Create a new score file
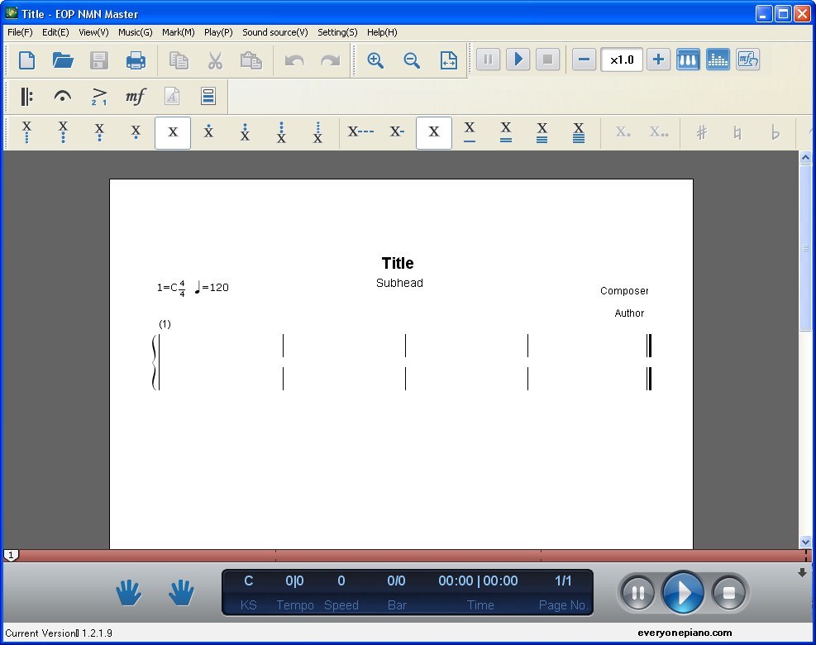The height and width of the screenshot is (645, 816). point(27,60)
